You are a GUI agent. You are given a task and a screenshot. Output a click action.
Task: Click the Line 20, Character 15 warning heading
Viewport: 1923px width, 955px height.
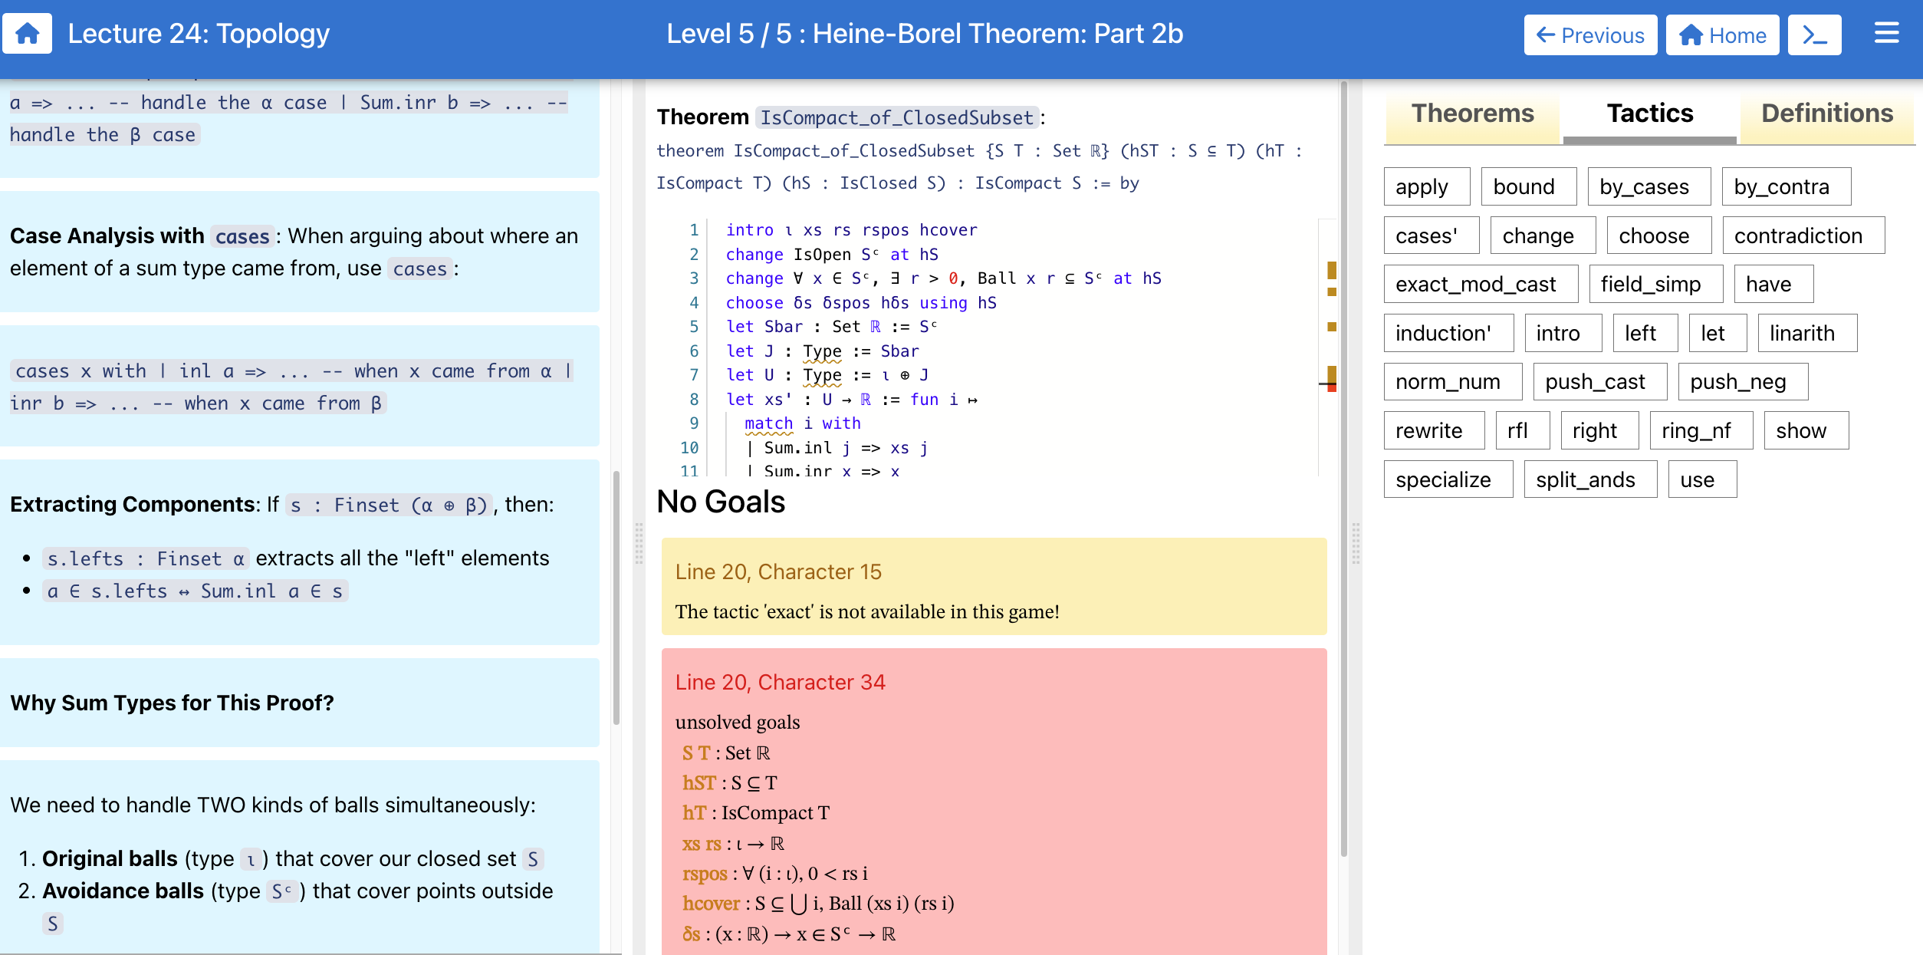click(x=777, y=571)
